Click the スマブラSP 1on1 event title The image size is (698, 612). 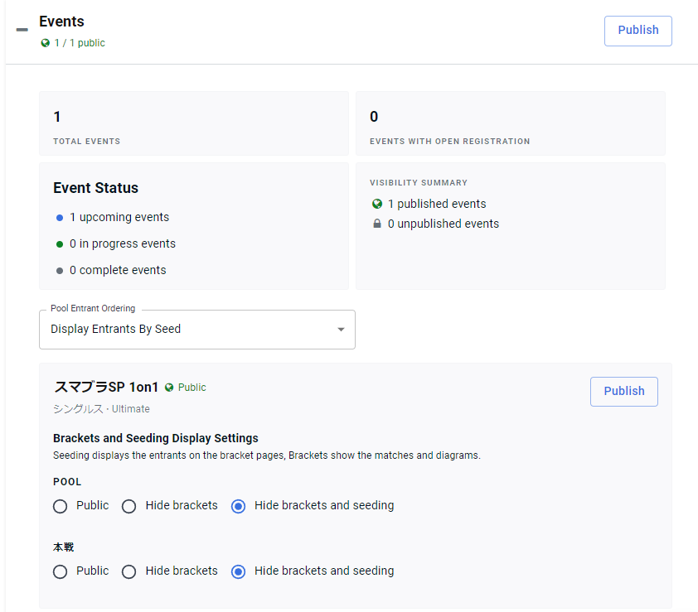tap(106, 388)
